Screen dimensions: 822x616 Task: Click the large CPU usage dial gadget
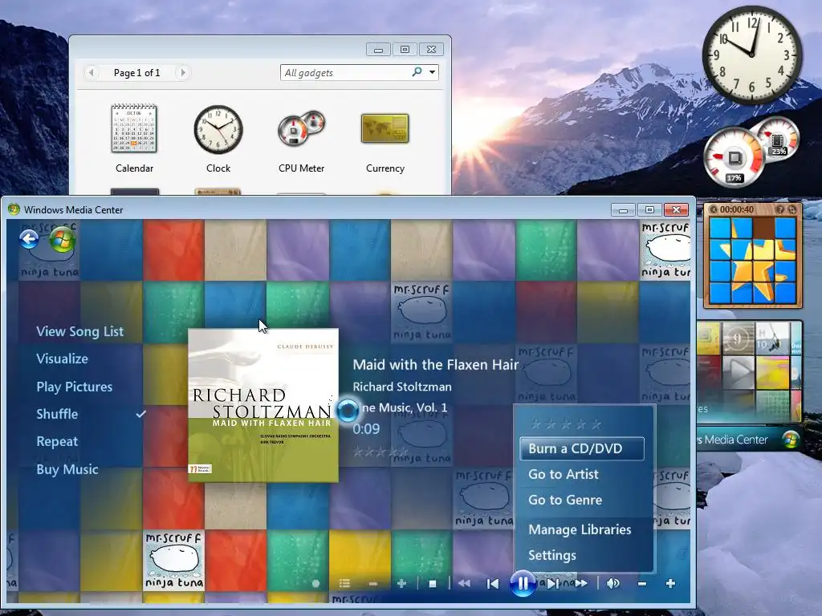click(x=734, y=157)
